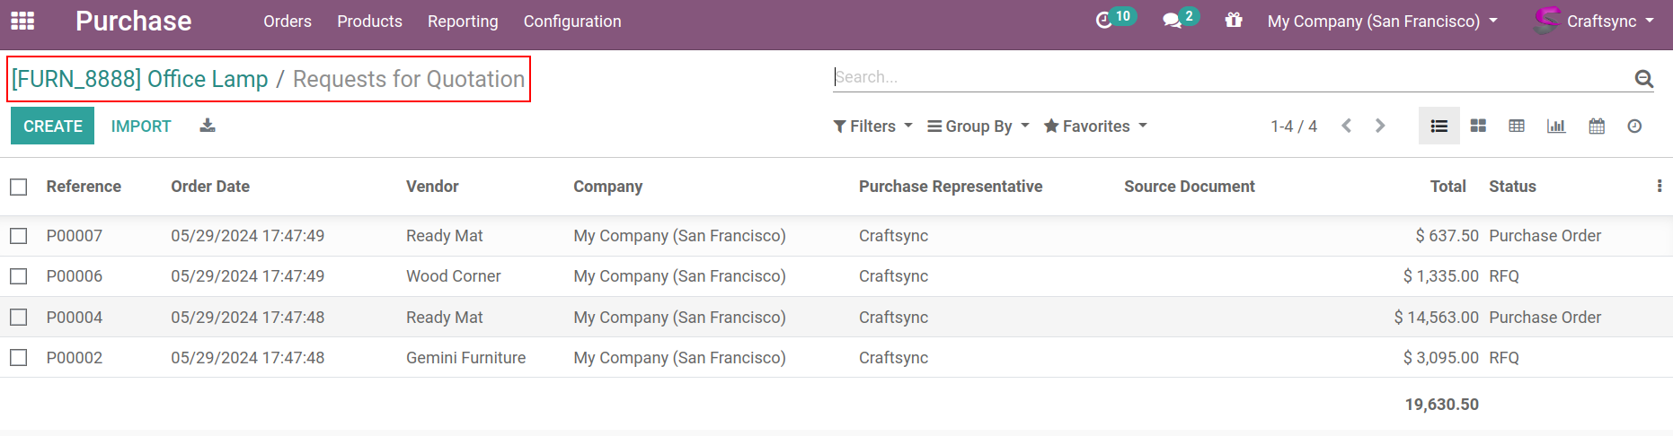Open the conversations chat bubble icon
Viewport: 1673px width, 436px height.
pos(1172,21)
